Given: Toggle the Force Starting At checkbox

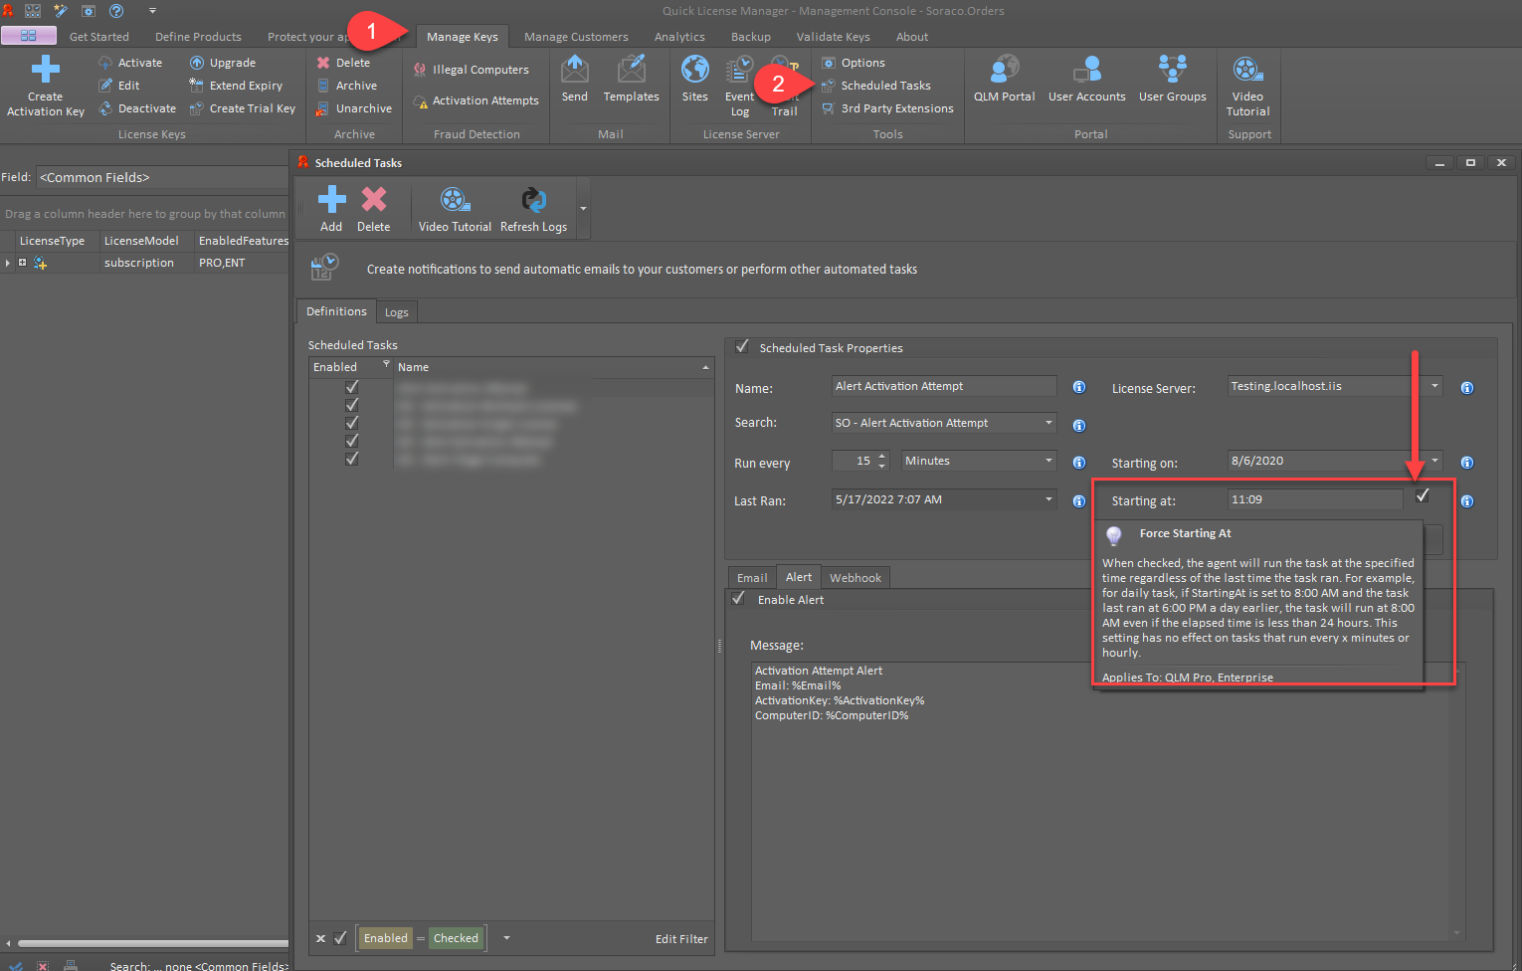Looking at the screenshot, I should point(1423,495).
